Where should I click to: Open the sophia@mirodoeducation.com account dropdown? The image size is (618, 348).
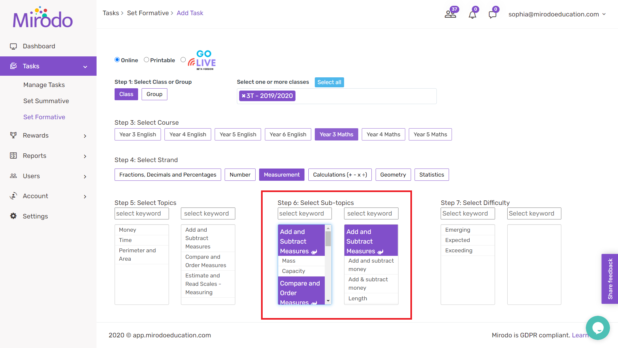pyautogui.click(x=557, y=14)
